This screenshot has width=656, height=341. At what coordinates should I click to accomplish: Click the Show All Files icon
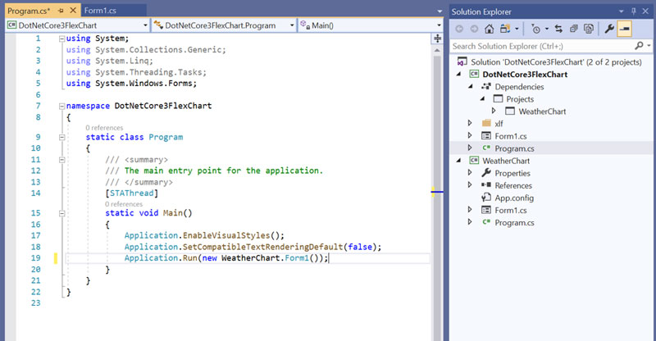click(x=589, y=29)
